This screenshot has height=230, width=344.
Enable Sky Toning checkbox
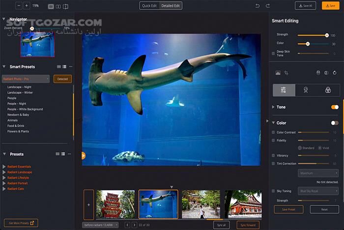point(273,191)
